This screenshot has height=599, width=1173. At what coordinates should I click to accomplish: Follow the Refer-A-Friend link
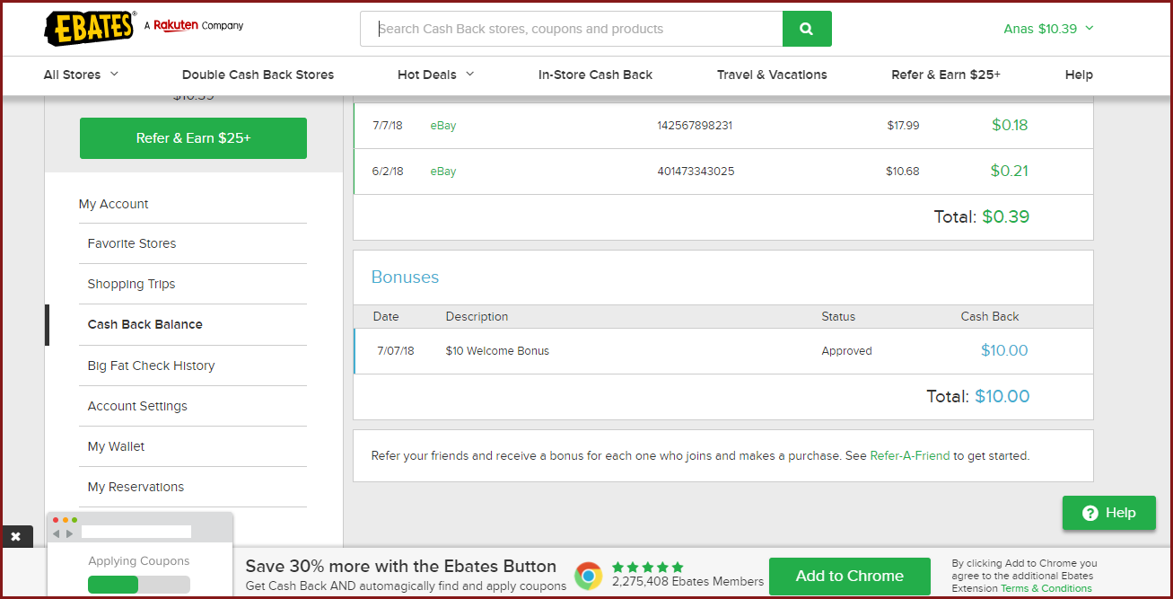909,455
